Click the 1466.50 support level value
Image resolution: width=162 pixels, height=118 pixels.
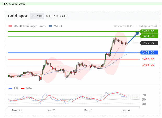pyautogui.click(x=148, y=59)
